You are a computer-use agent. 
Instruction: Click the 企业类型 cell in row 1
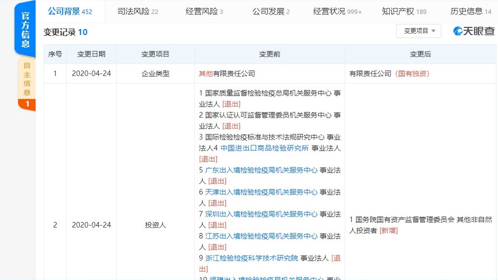pyautogui.click(x=155, y=73)
